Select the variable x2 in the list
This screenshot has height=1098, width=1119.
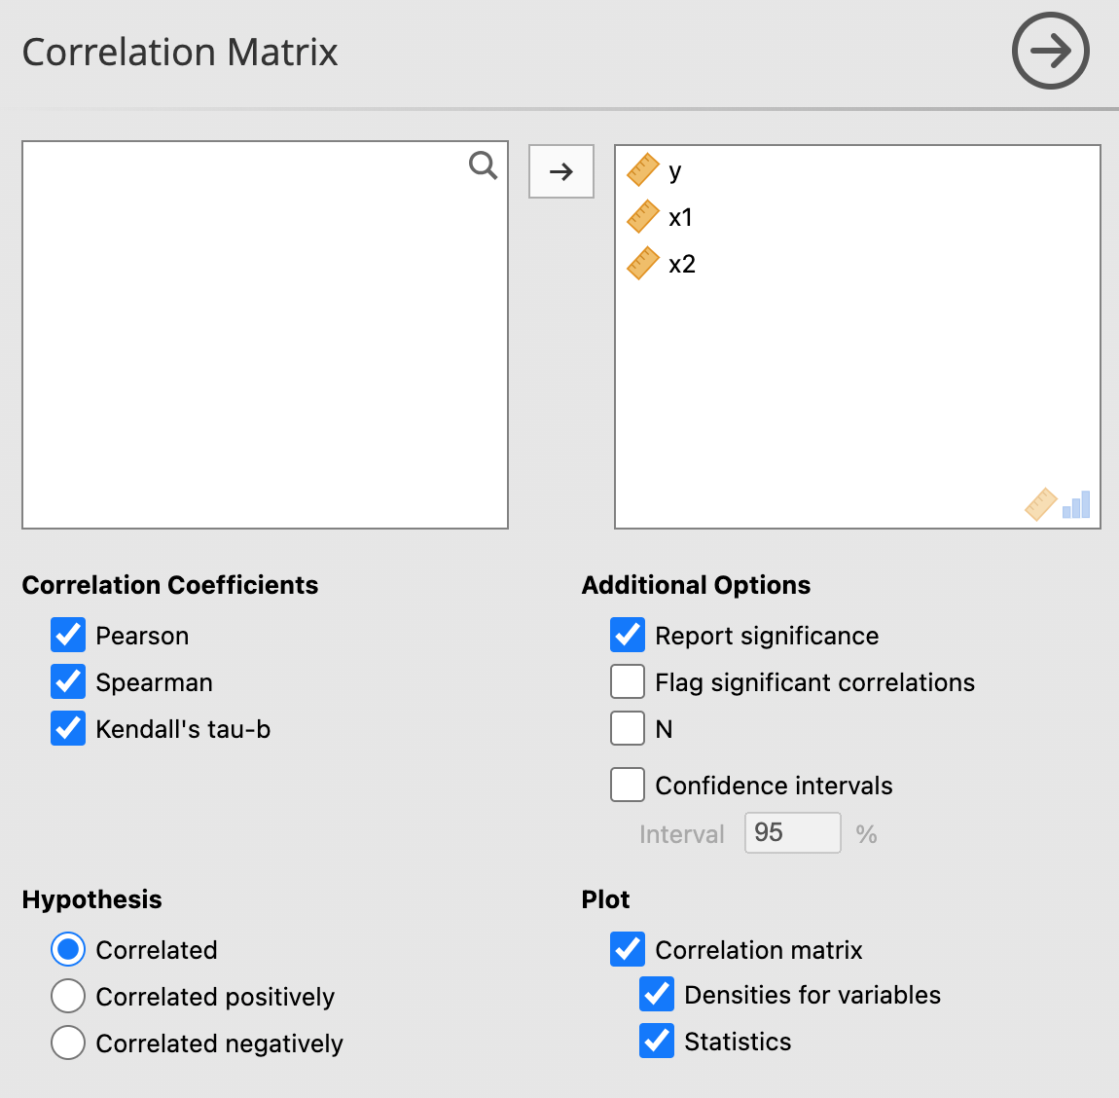(681, 263)
